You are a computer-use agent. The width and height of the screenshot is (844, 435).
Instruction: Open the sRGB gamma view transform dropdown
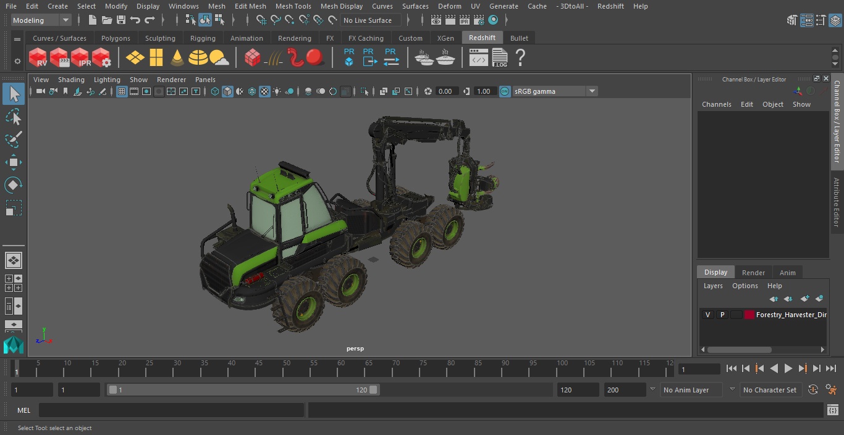pos(555,91)
